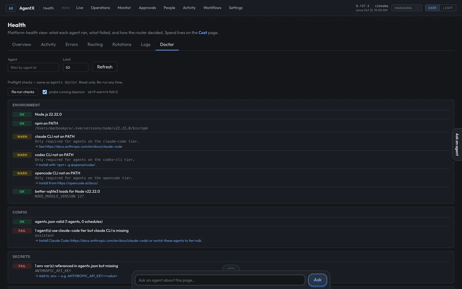Open the Workflows navigation item
Image resolution: width=462 pixels, height=289 pixels.
tap(212, 8)
